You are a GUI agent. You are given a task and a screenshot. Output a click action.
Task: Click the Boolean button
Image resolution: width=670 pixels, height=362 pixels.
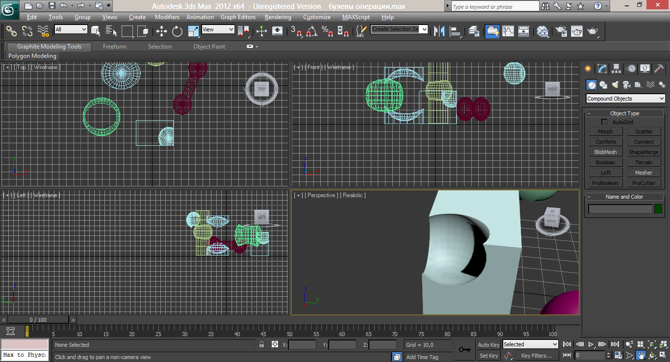pos(605,162)
